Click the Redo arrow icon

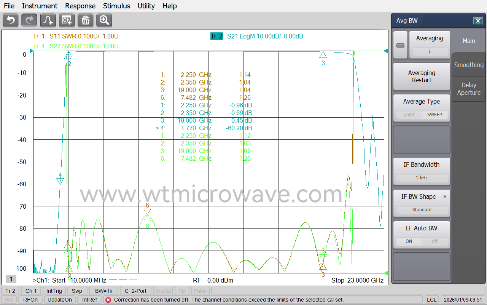point(29,20)
